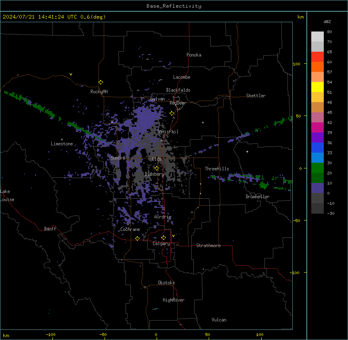Click the Okotoks city label
Image resolution: width=348 pixels, height=340 pixels.
point(166,283)
